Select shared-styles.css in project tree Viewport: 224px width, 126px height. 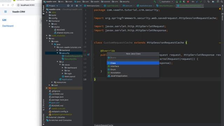64,33
